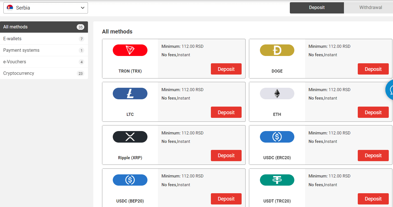Click the 4 count badge on e-Vouchers

81,62
